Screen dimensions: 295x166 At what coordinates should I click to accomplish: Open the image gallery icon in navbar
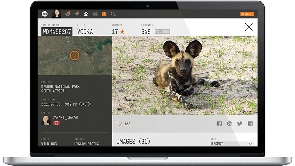[95, 14]
